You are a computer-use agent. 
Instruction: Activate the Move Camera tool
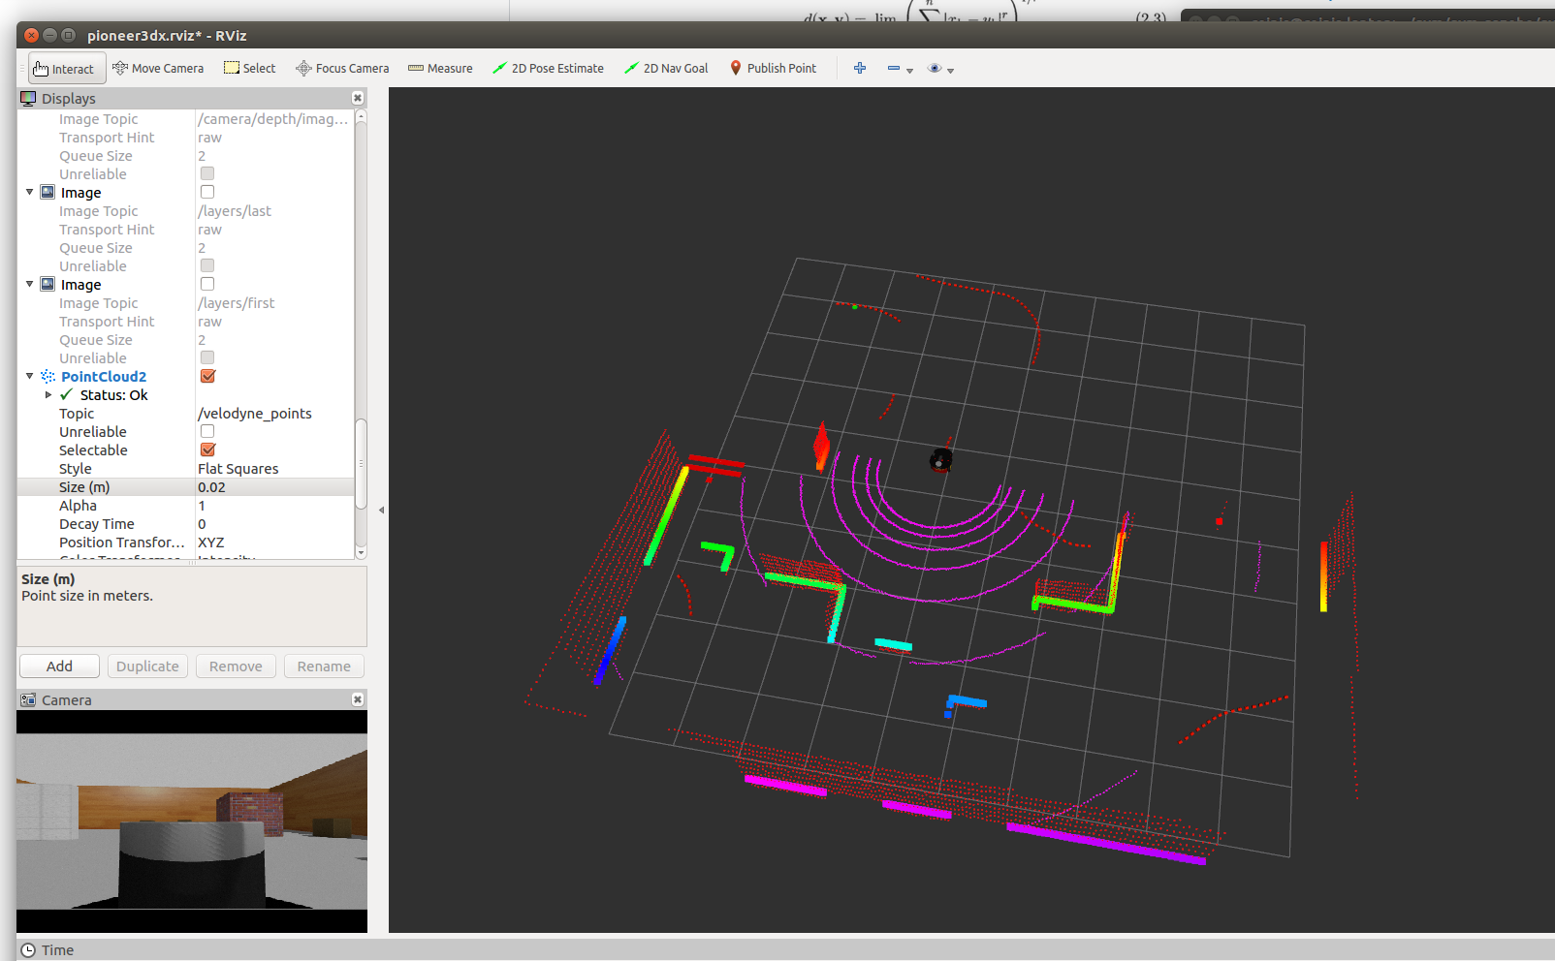click(x=158, y=69)
